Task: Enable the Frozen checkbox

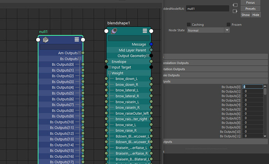Action: coord(229,24)
